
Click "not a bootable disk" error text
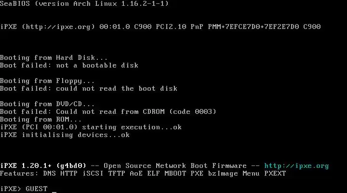pyautogui.click(x=97, y=65)
